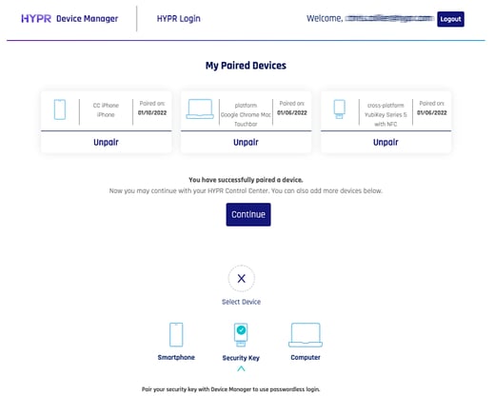Click the iPhone icon on CC iPhone card
Screen dimensions: 495x396
60,109
